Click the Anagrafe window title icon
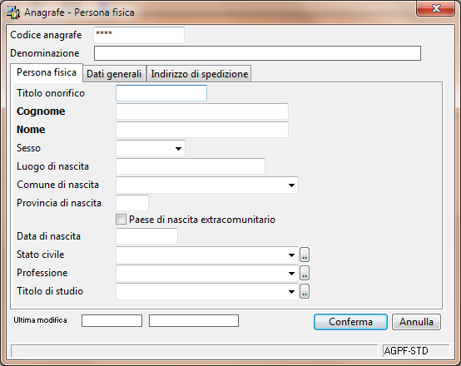Viewport: 461px width, 366px height. (x=13, y=12)
